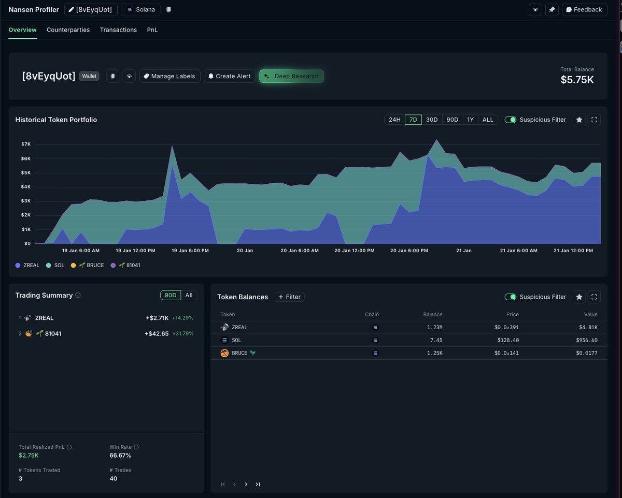622x498 pixels.
Task: Click info icon beside Total Realized PnL
Action: (69, 447)
